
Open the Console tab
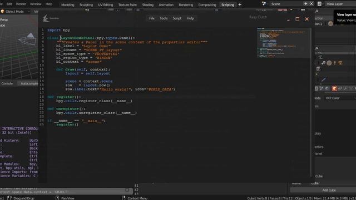point(7,83)
